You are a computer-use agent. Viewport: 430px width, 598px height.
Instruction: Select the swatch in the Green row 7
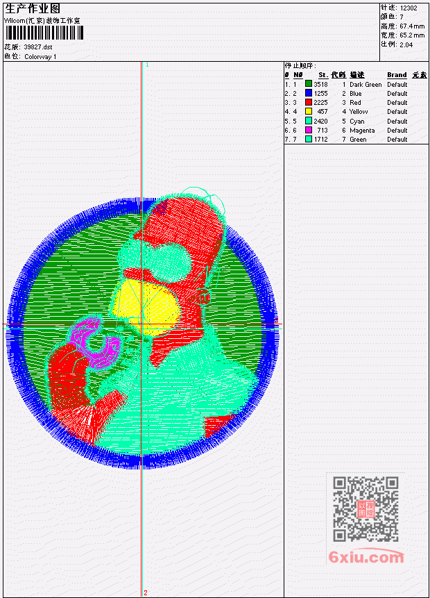pyautogui.click(x=309, y=139)
